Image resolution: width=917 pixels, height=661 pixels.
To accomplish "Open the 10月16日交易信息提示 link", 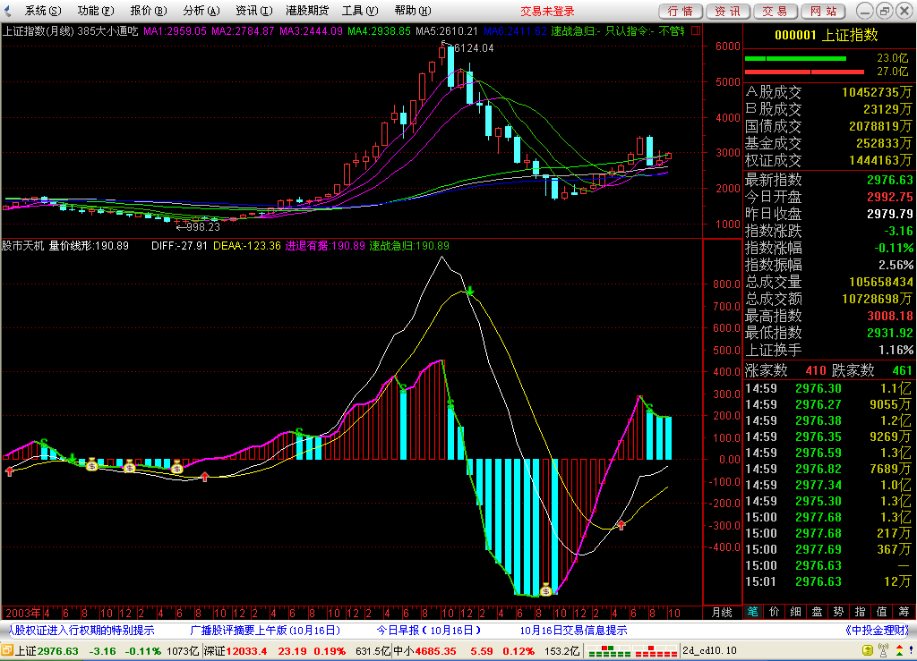I will pos(574,630).
